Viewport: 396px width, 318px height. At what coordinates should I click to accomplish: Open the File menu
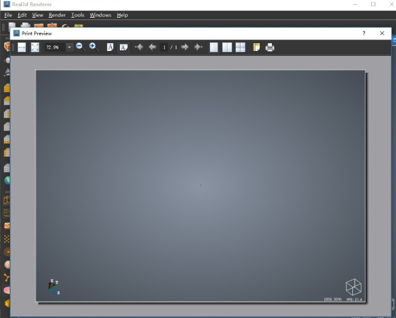8,15
